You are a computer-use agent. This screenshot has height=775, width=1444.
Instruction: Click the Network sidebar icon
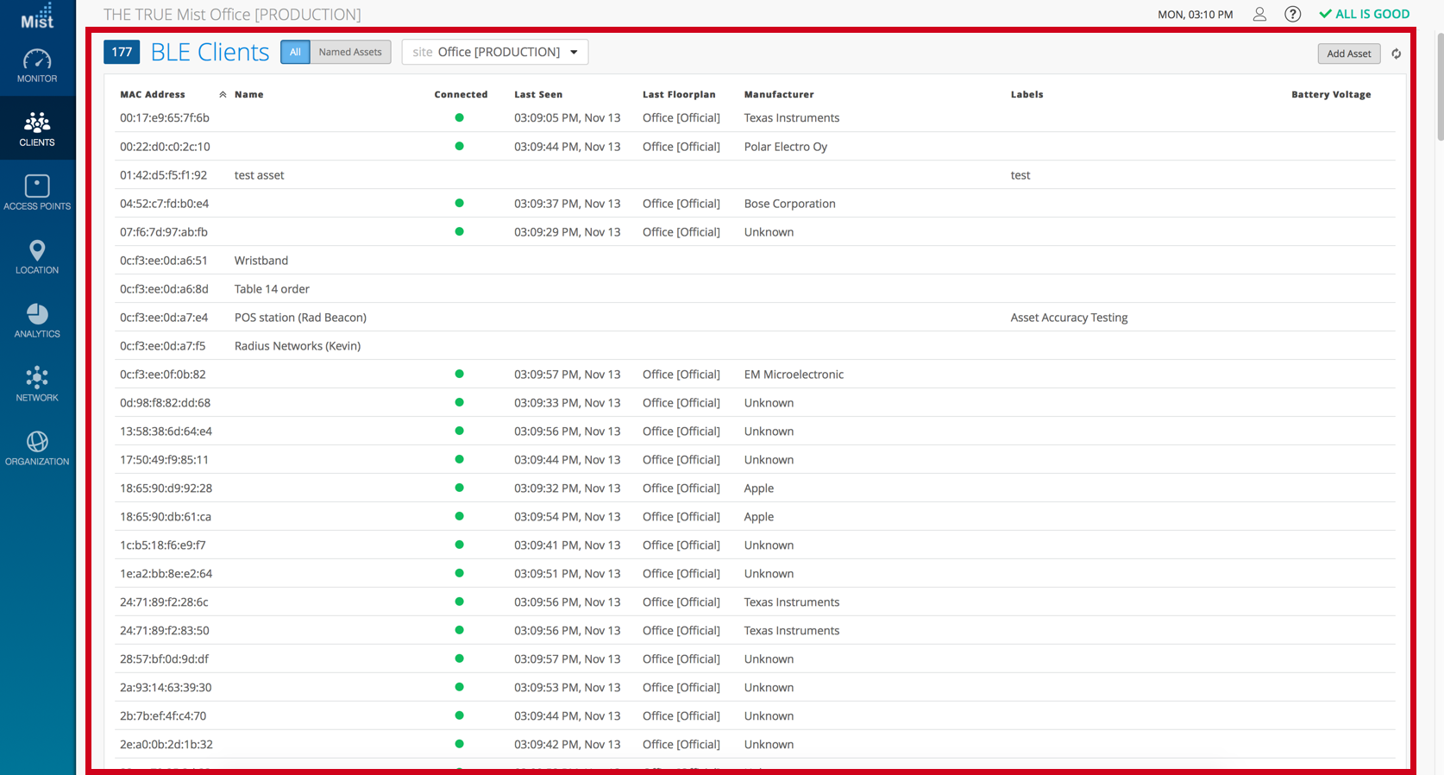[37, 385]
